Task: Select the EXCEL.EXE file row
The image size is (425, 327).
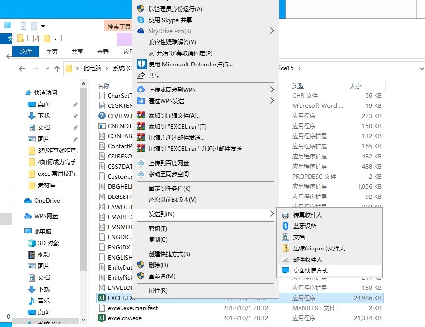Action: tap(240, 298)
